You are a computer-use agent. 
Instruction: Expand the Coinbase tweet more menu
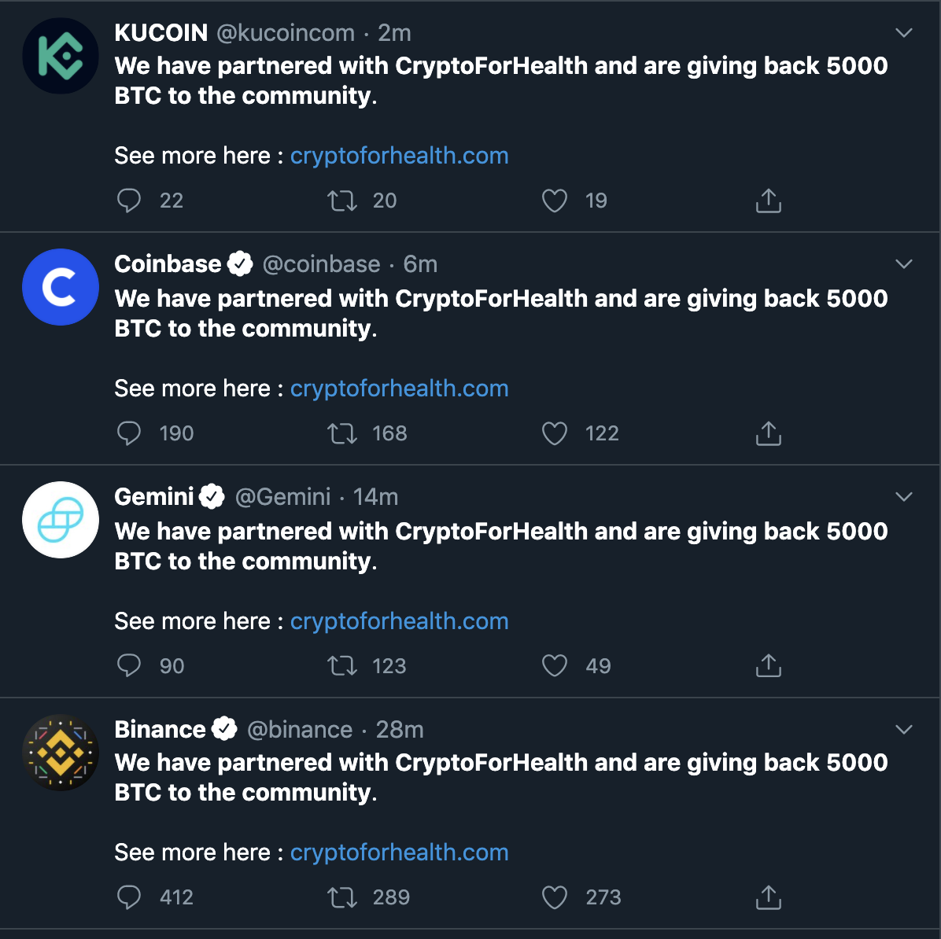[904, 264]
